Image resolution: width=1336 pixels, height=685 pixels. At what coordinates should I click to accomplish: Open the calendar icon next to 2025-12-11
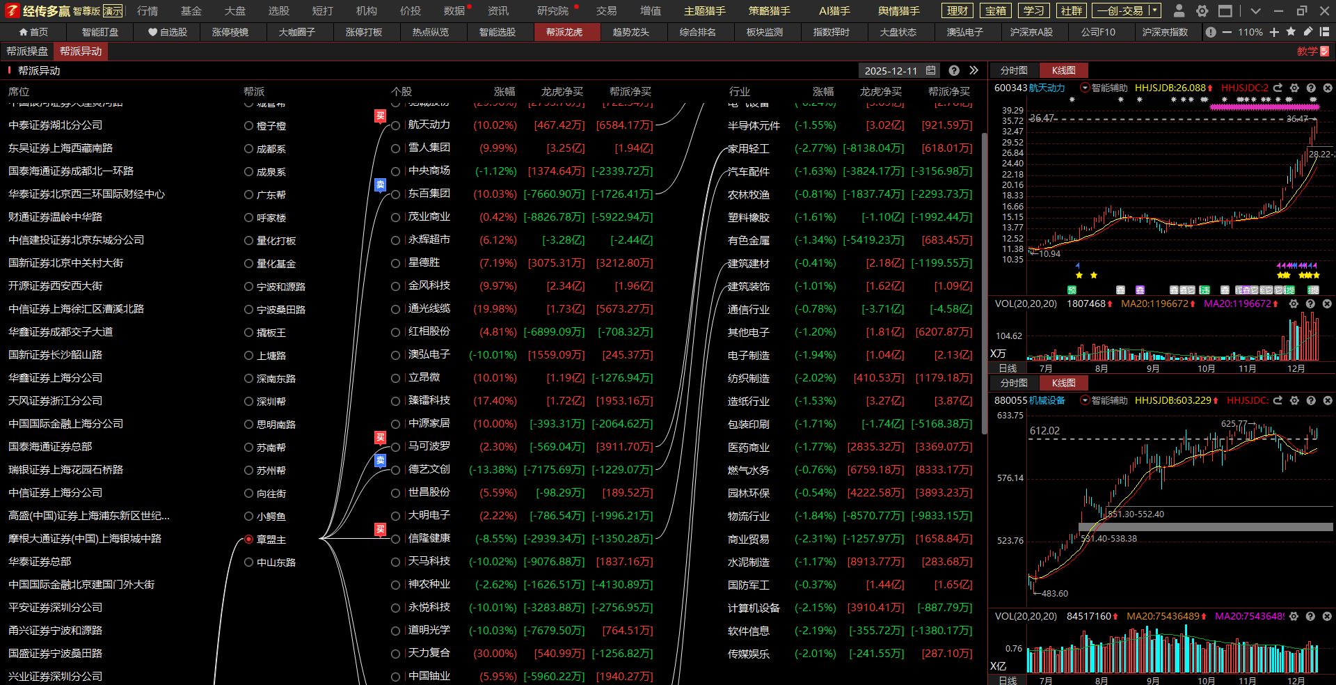(x=931, y=70)
